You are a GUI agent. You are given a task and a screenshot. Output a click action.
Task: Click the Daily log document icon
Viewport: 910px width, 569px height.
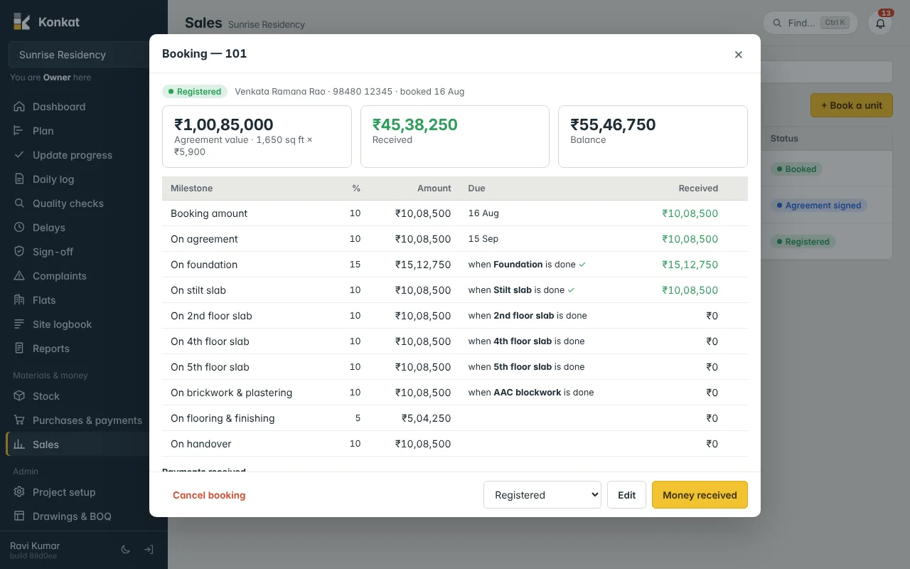coord(19,179)
